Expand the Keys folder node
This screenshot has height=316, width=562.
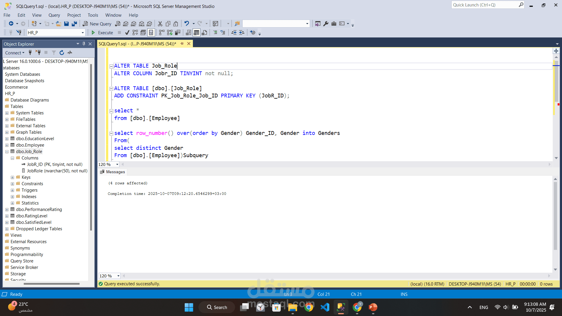pyautogui.click(x=12, y=177)
